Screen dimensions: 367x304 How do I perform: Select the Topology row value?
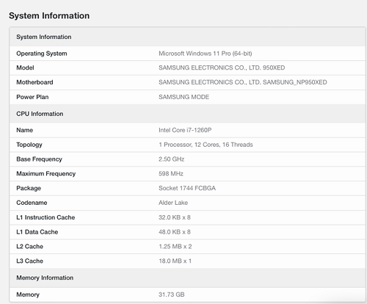pos(206,145)
